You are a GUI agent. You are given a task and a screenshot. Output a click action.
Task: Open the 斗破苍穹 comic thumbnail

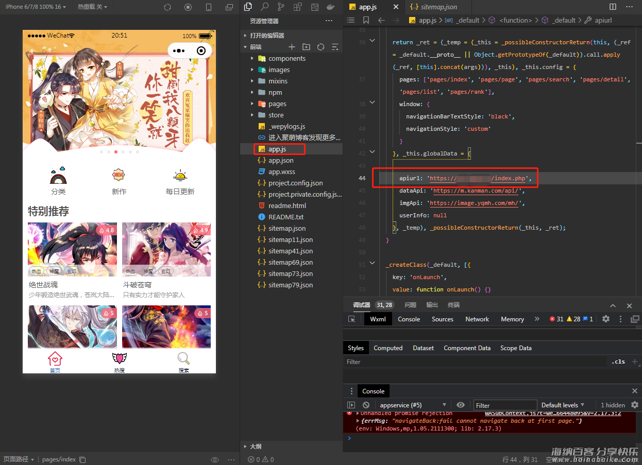(x=166, y=249)
